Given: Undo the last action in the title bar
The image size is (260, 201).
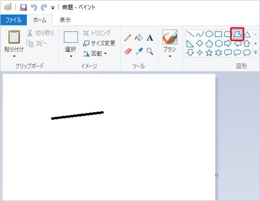Looking at the screenshot, I should click(34, 7).
